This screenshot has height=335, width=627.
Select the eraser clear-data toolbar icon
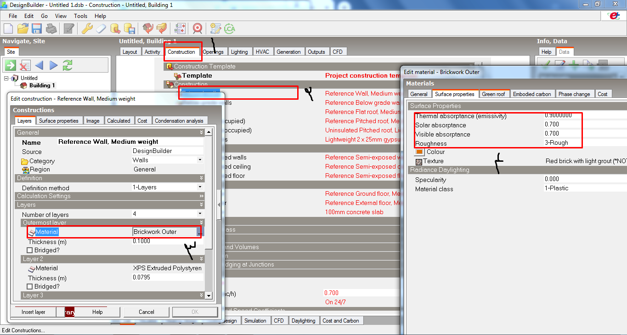tap(101, 28)
